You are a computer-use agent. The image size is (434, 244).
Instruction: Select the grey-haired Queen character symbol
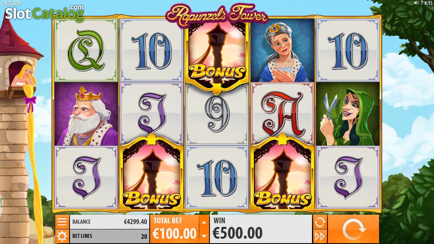(282, 50)
